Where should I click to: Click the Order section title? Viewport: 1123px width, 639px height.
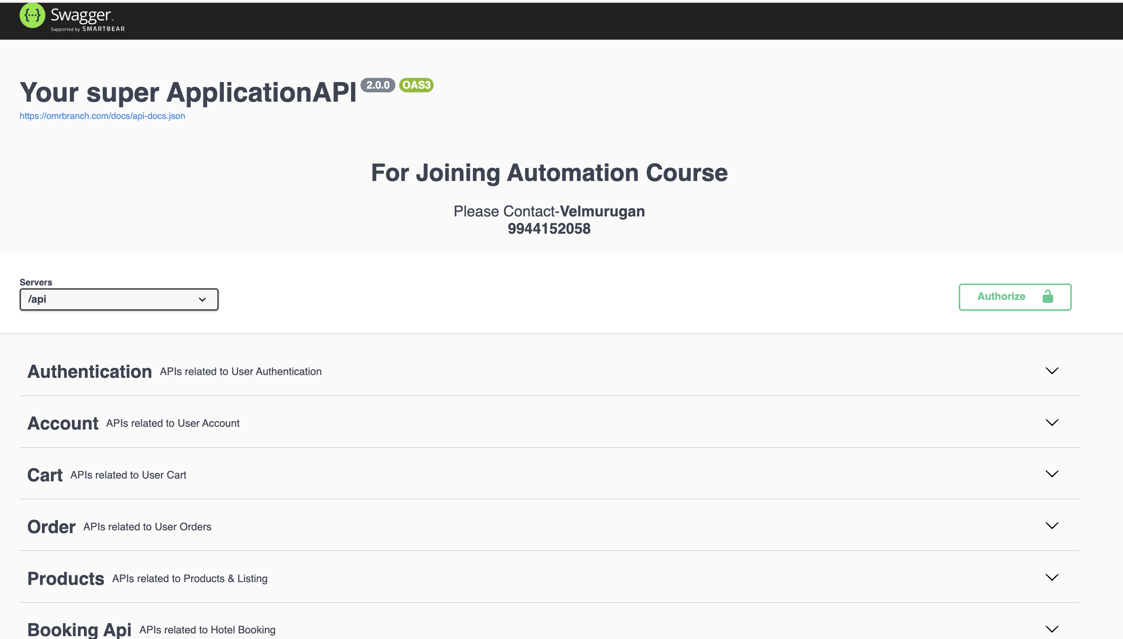pyautogui.click(x=51, y=526)
